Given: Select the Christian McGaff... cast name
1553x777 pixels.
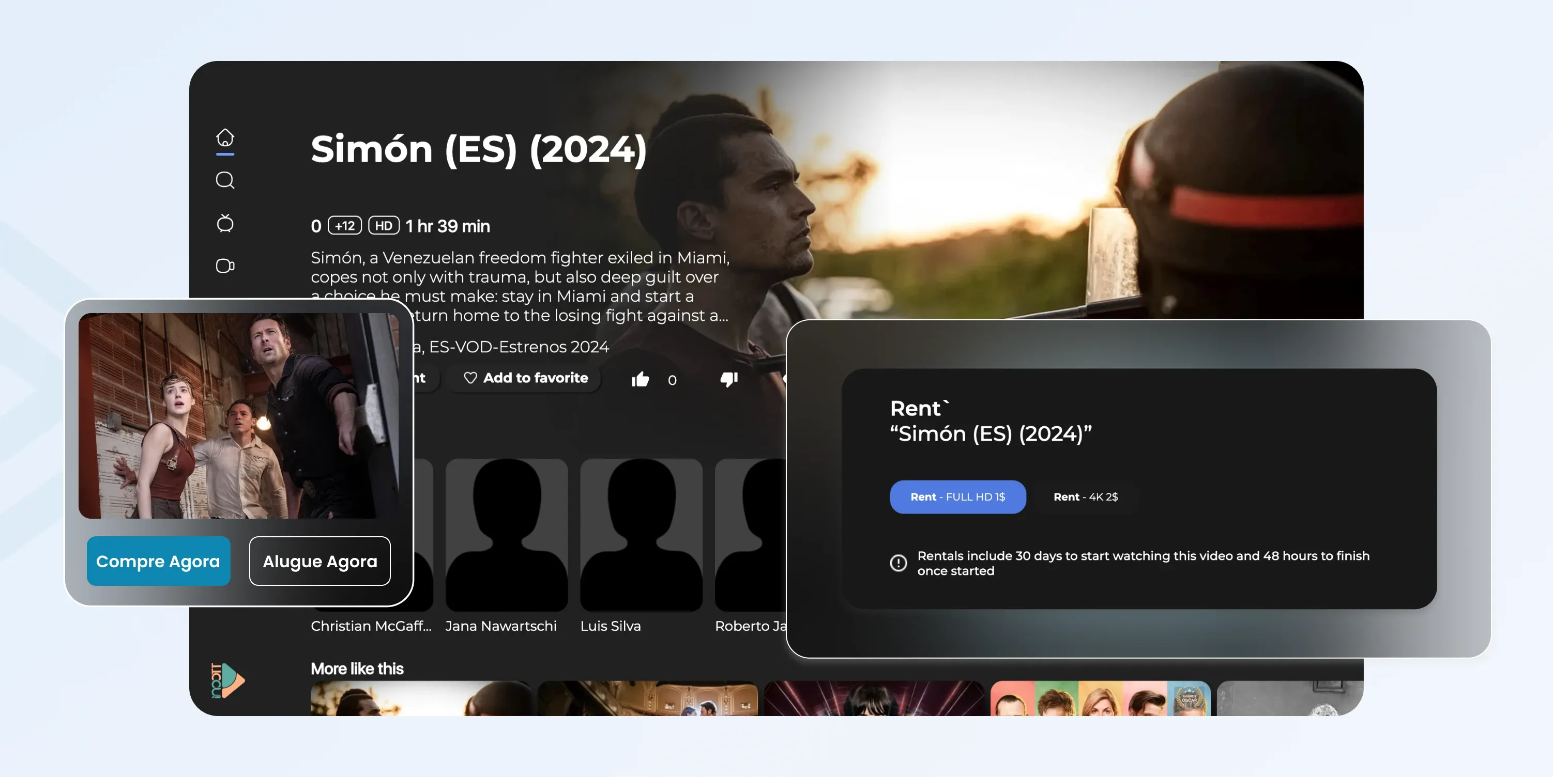Looking at the screenshot, I should (371, 626).
